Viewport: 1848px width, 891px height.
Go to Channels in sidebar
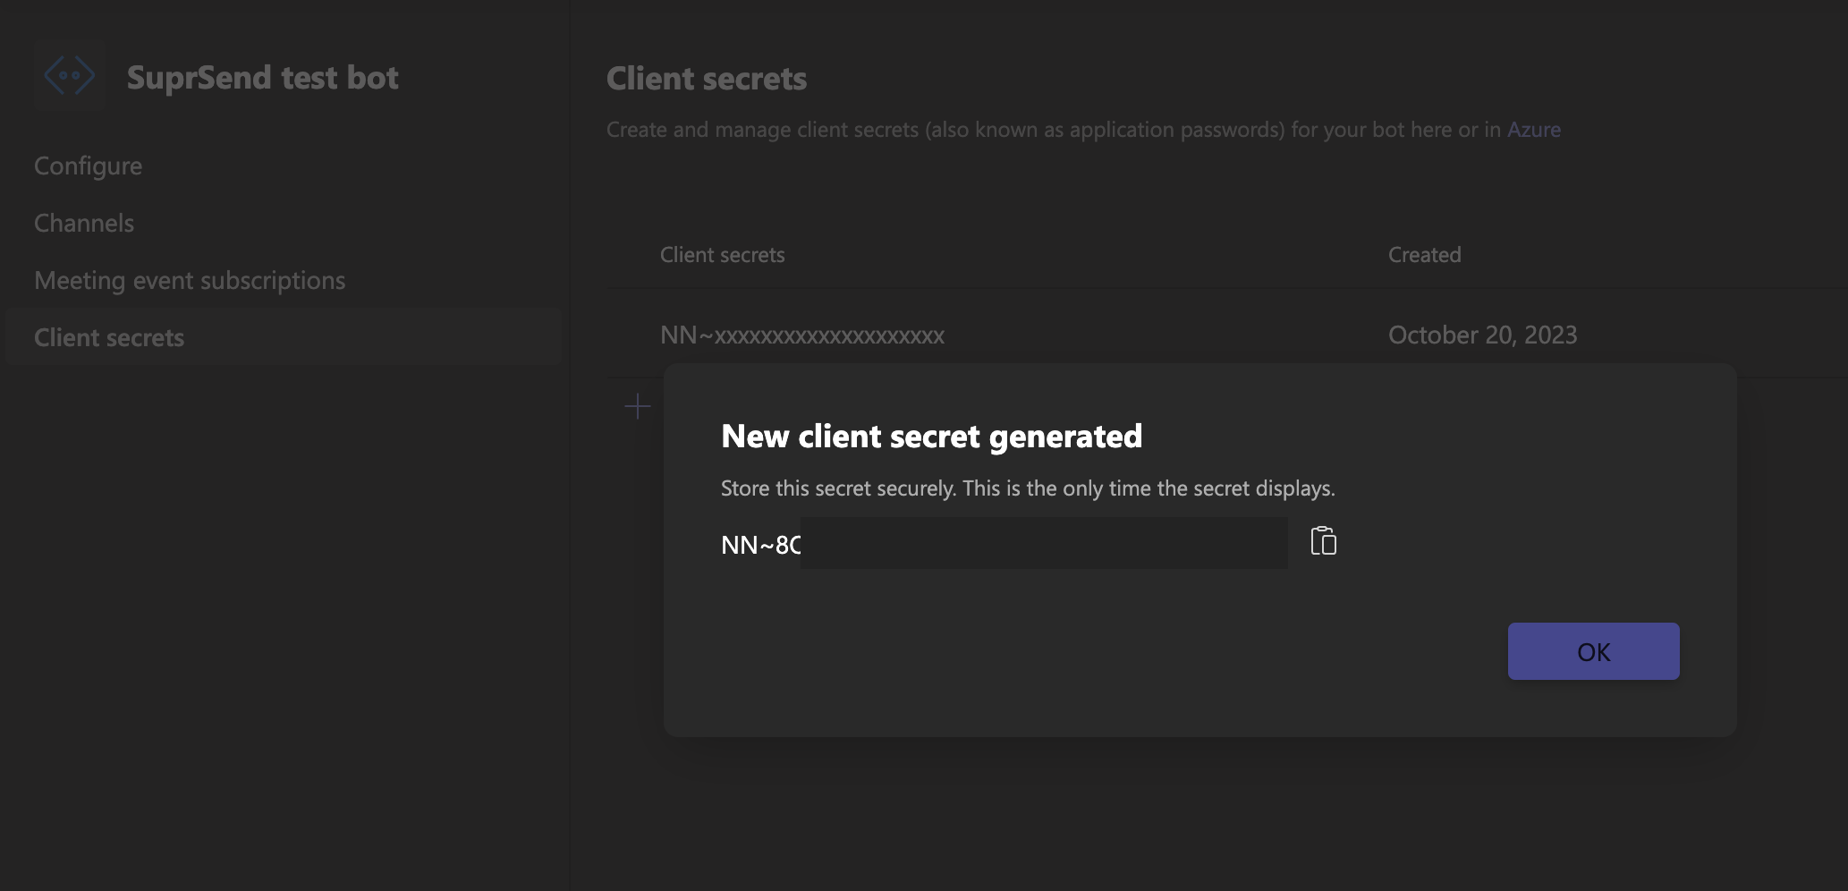pyautogui.click(x=84, y=223)
